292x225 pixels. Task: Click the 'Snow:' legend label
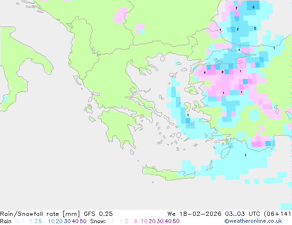98,221
